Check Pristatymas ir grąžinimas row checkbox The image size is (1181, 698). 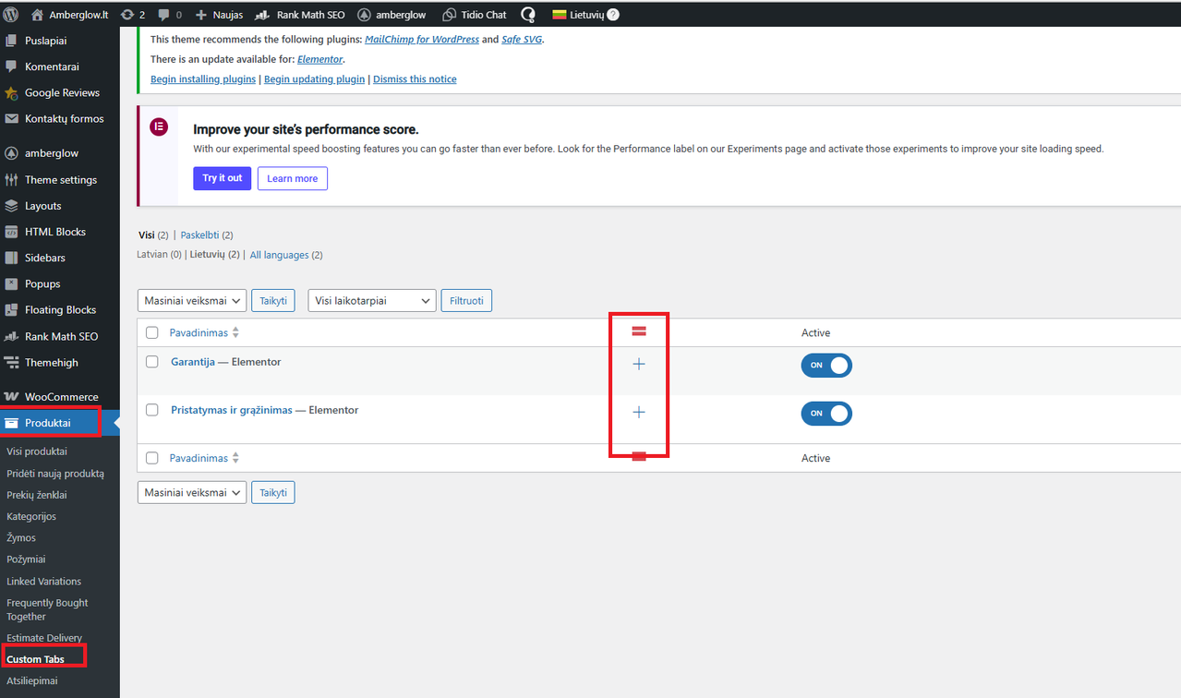(x=152, y=410)
